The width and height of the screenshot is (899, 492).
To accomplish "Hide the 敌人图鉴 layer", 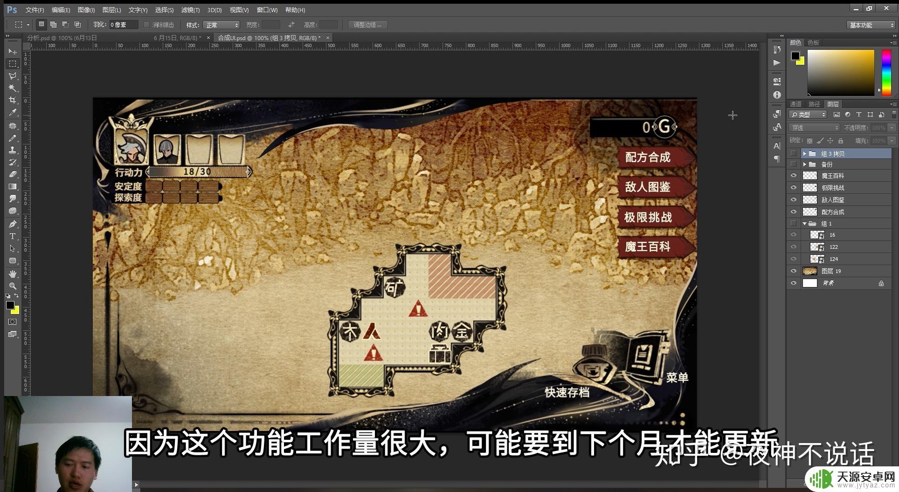I will (x=794, y=200).
